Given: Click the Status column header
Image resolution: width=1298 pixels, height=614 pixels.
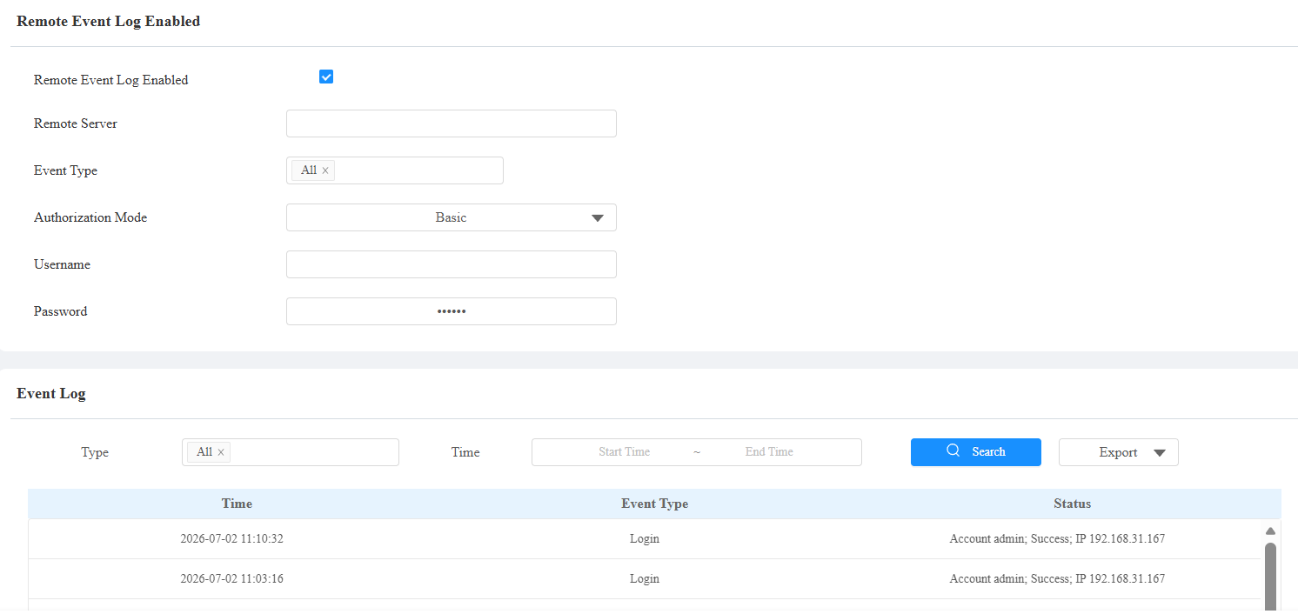Looking at the screenshot, I should (1072, 504).
